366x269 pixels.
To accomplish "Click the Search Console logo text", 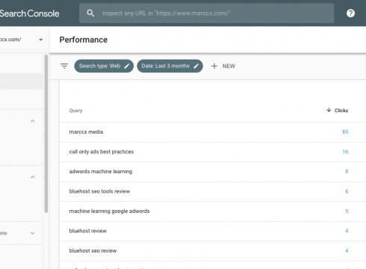I will click(x=29, y=13).
